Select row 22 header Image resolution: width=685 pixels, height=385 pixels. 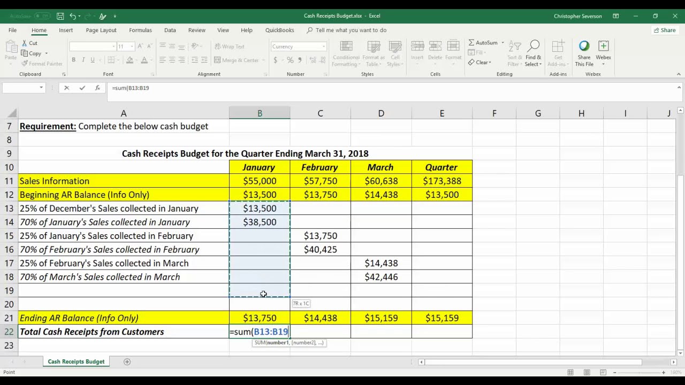pos(9,332)
